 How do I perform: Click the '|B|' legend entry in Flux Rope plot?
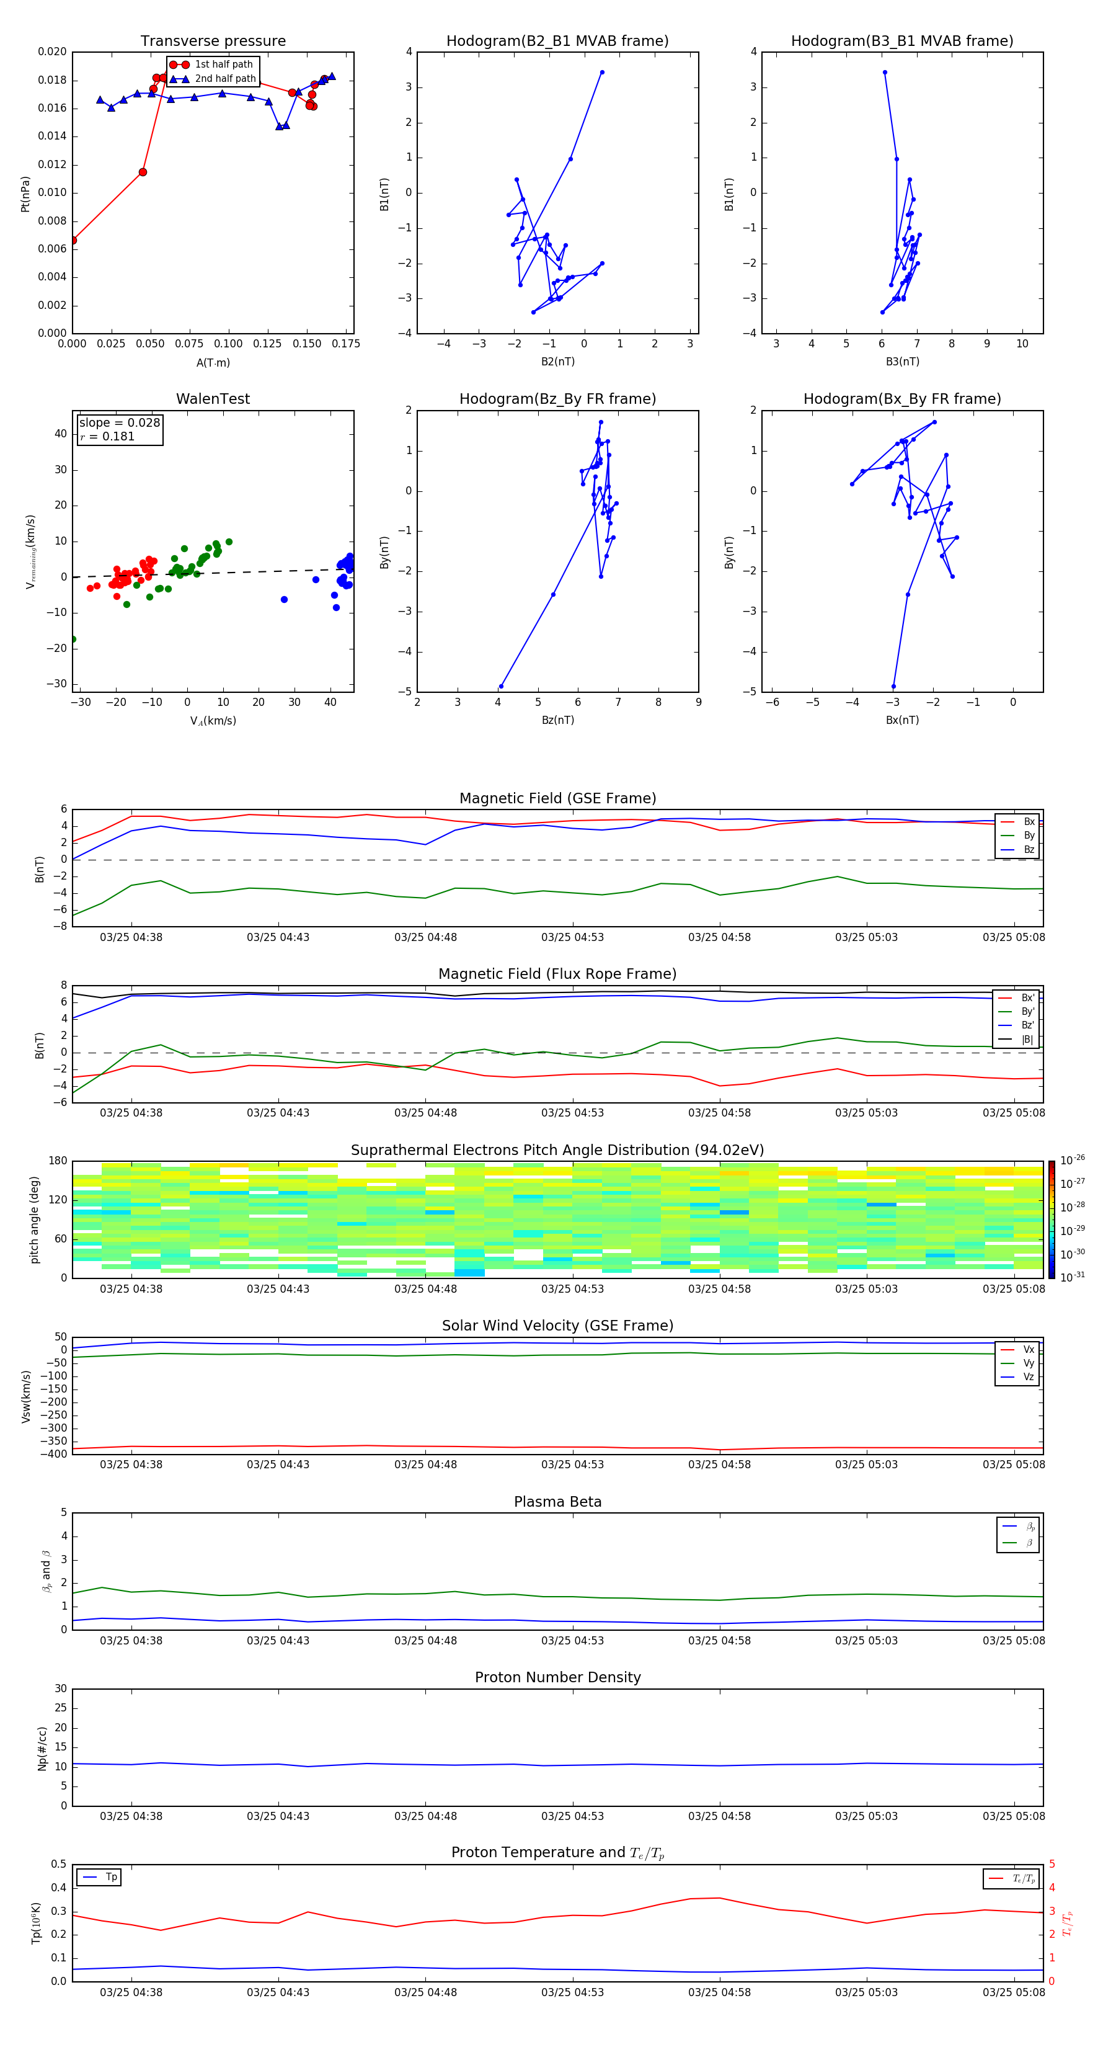pos(1017,1040)
